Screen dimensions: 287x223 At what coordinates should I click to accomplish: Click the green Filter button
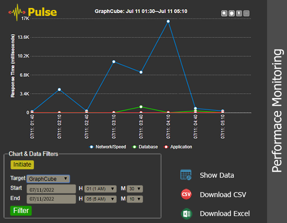(21, 211)
